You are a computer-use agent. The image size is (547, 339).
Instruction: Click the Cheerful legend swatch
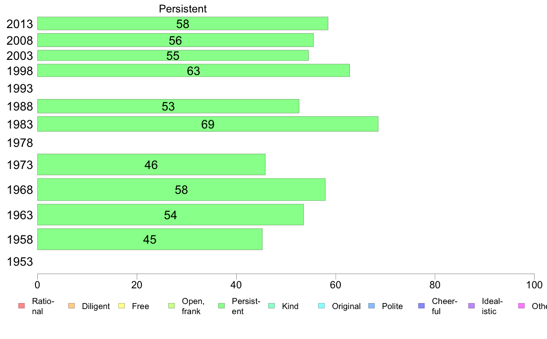[421, 306]
